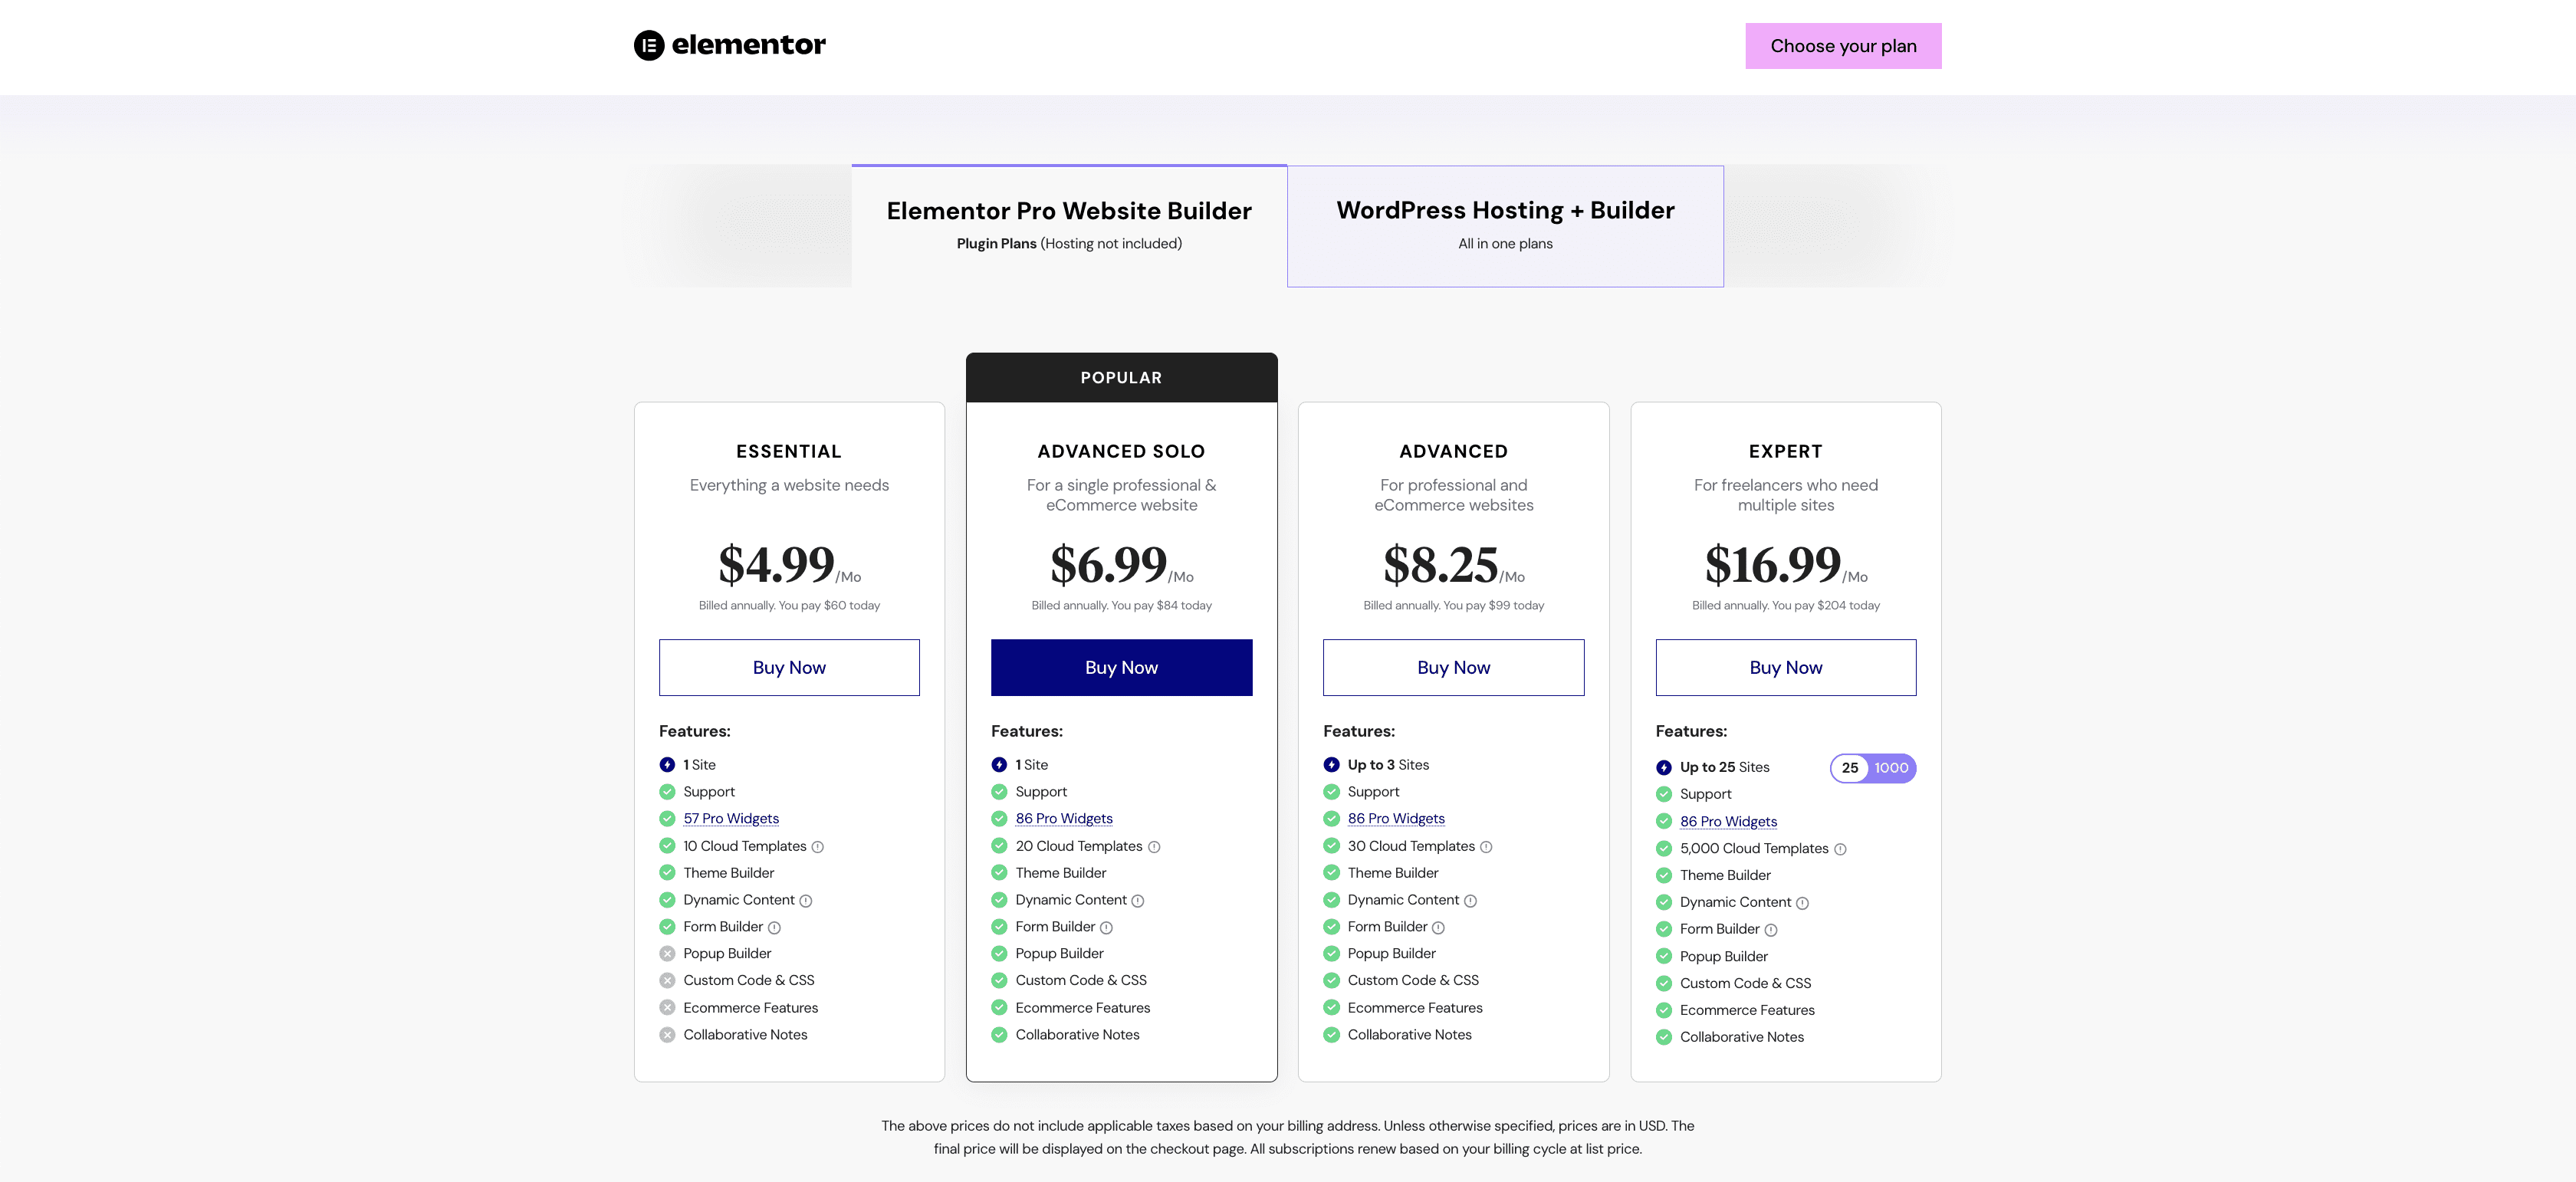Purchase the Expert plan with Buy Now
The width and height of the screenshot is (2576, 1182).
pyautogui.click(x=1785, y=667)
